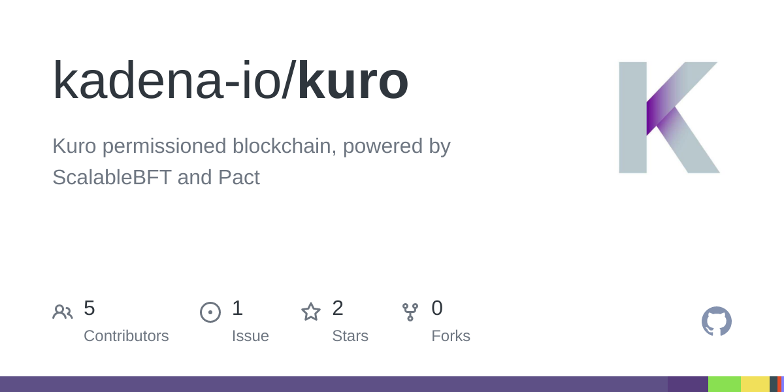Click the bold kuro repository name

click(353, 81)
